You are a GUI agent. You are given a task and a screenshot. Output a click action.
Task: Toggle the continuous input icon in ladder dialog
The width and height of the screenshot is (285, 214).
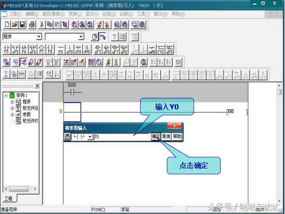point(67,137)
